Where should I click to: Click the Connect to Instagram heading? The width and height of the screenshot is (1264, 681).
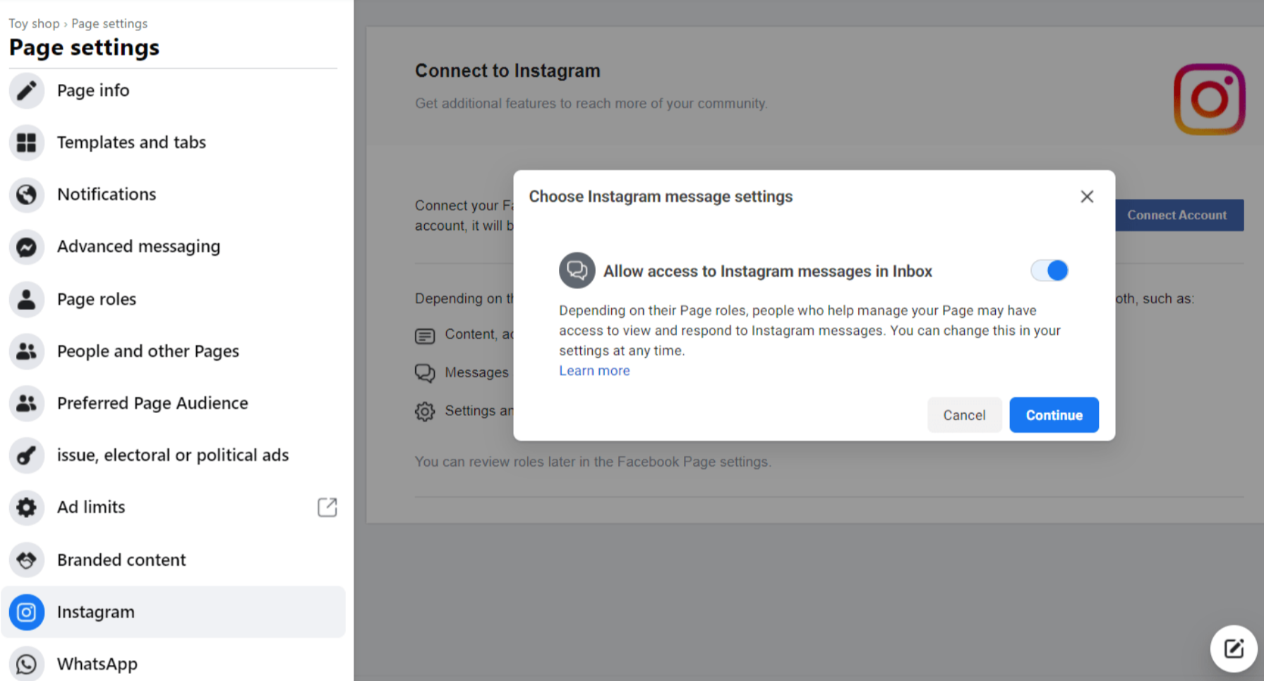[507, 70]
